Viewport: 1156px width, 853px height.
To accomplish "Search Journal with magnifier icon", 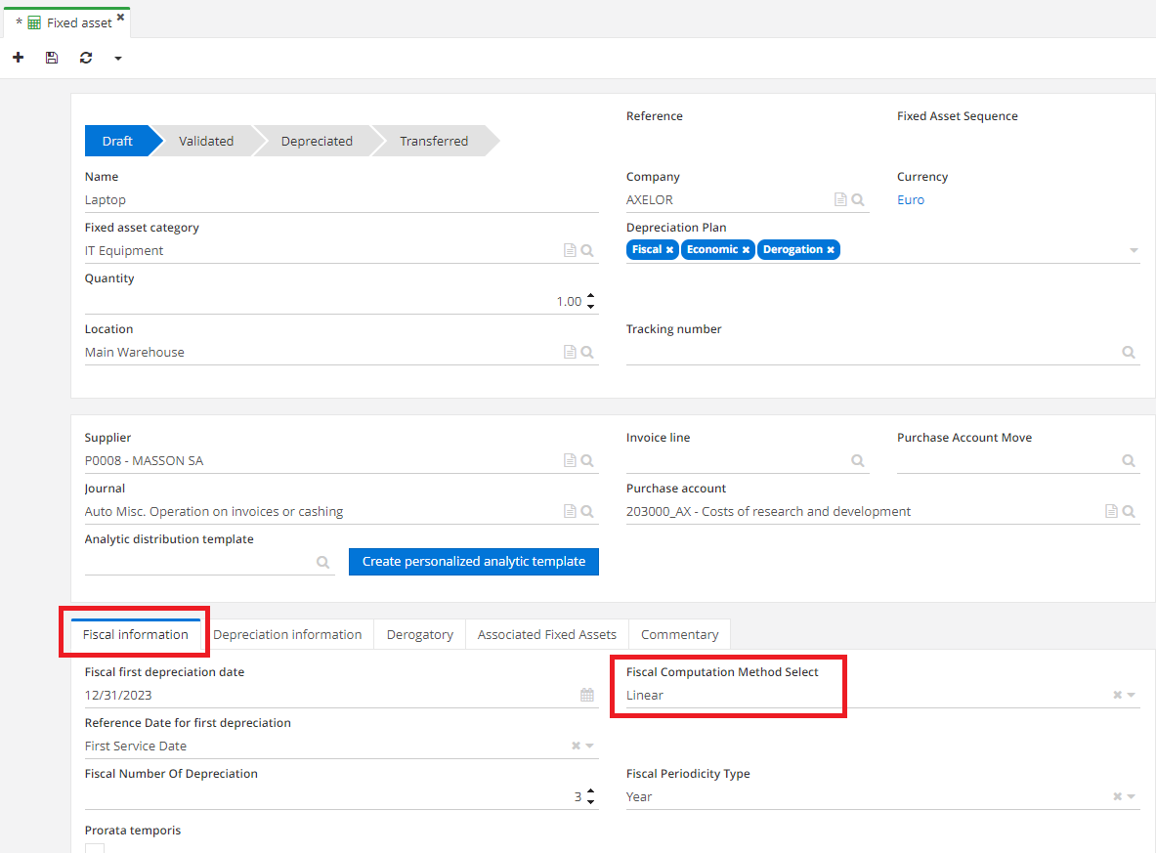I will [x=587, y=512].
